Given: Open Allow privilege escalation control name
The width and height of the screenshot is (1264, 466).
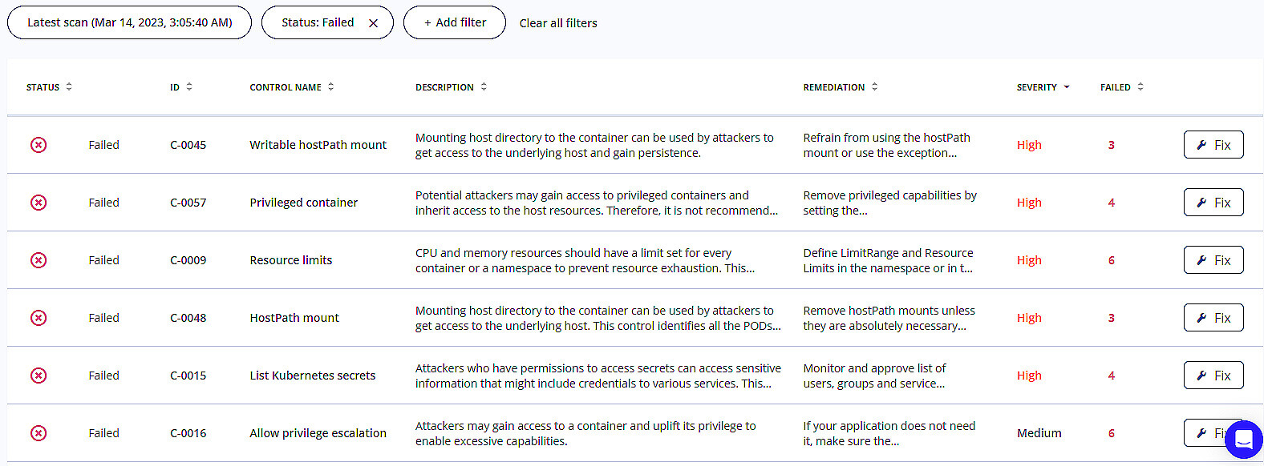Looking at the screenshot, I should [x=318, y=433].
